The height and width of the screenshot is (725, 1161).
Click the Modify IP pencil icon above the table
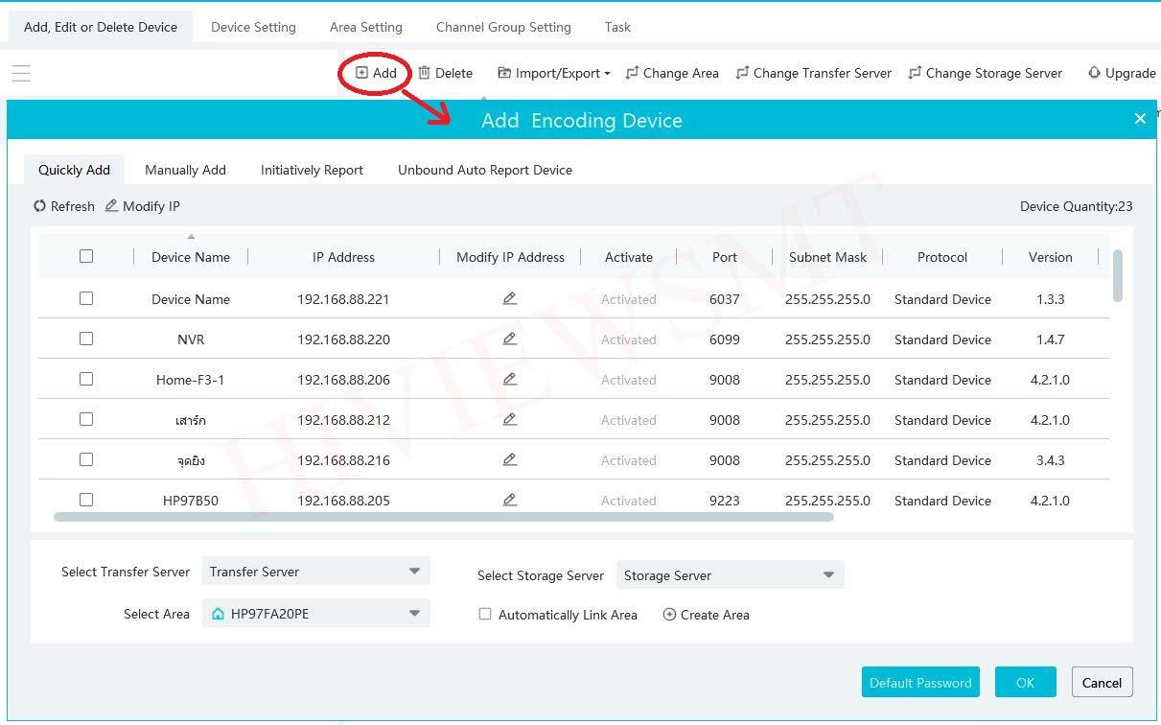click(x=111, y=206)
